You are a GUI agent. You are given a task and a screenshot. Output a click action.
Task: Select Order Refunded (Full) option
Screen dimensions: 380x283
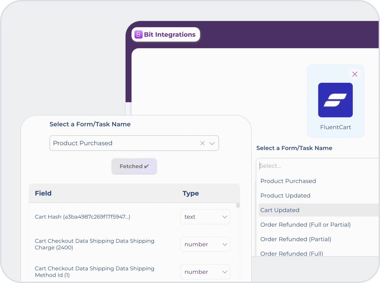[292, 253]
